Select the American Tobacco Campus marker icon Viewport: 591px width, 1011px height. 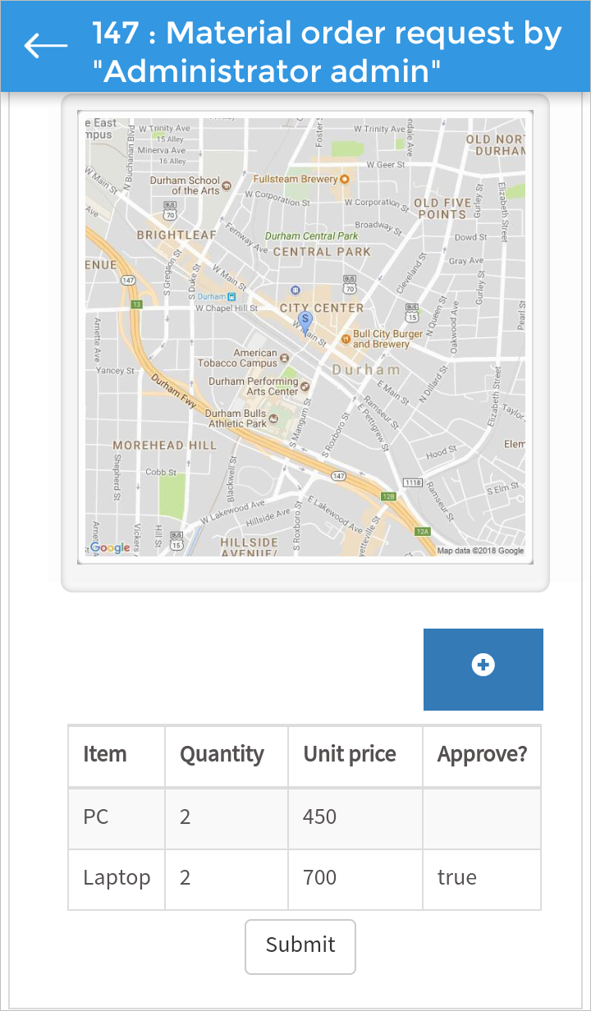tap(285, 358)
